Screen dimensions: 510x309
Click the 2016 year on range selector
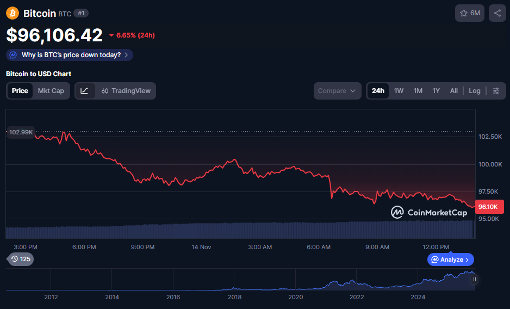coord(173,297)
